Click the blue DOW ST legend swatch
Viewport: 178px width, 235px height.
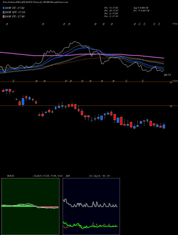pos(4,8)
